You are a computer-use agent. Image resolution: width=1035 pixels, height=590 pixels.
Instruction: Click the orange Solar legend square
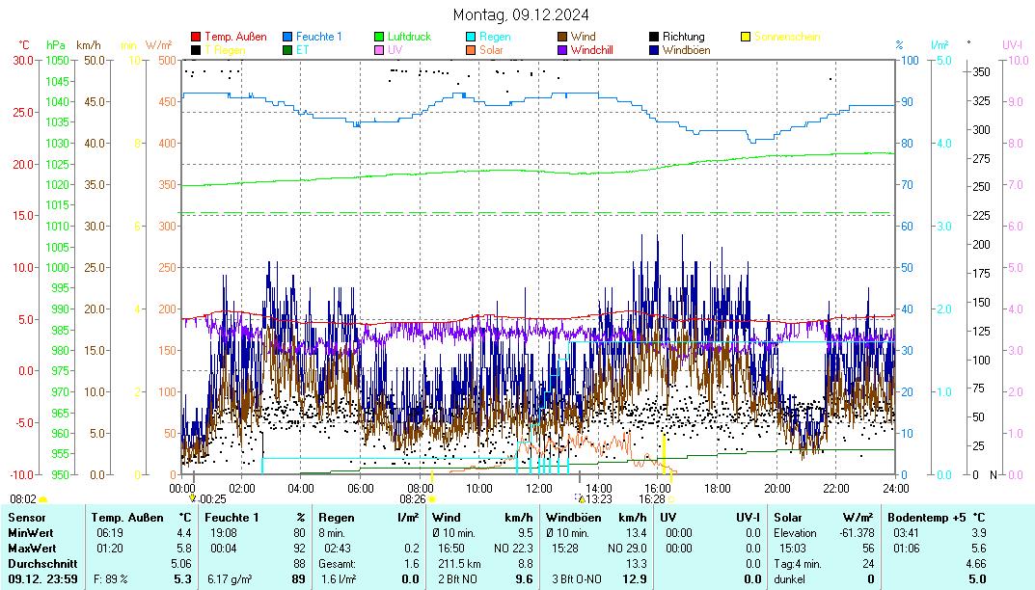[471, 49]
